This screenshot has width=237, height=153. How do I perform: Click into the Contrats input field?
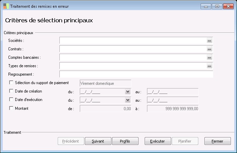click(x=133, y=49)
